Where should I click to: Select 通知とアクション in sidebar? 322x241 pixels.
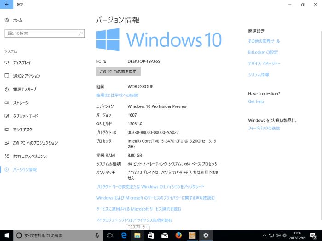coord(26,76)
